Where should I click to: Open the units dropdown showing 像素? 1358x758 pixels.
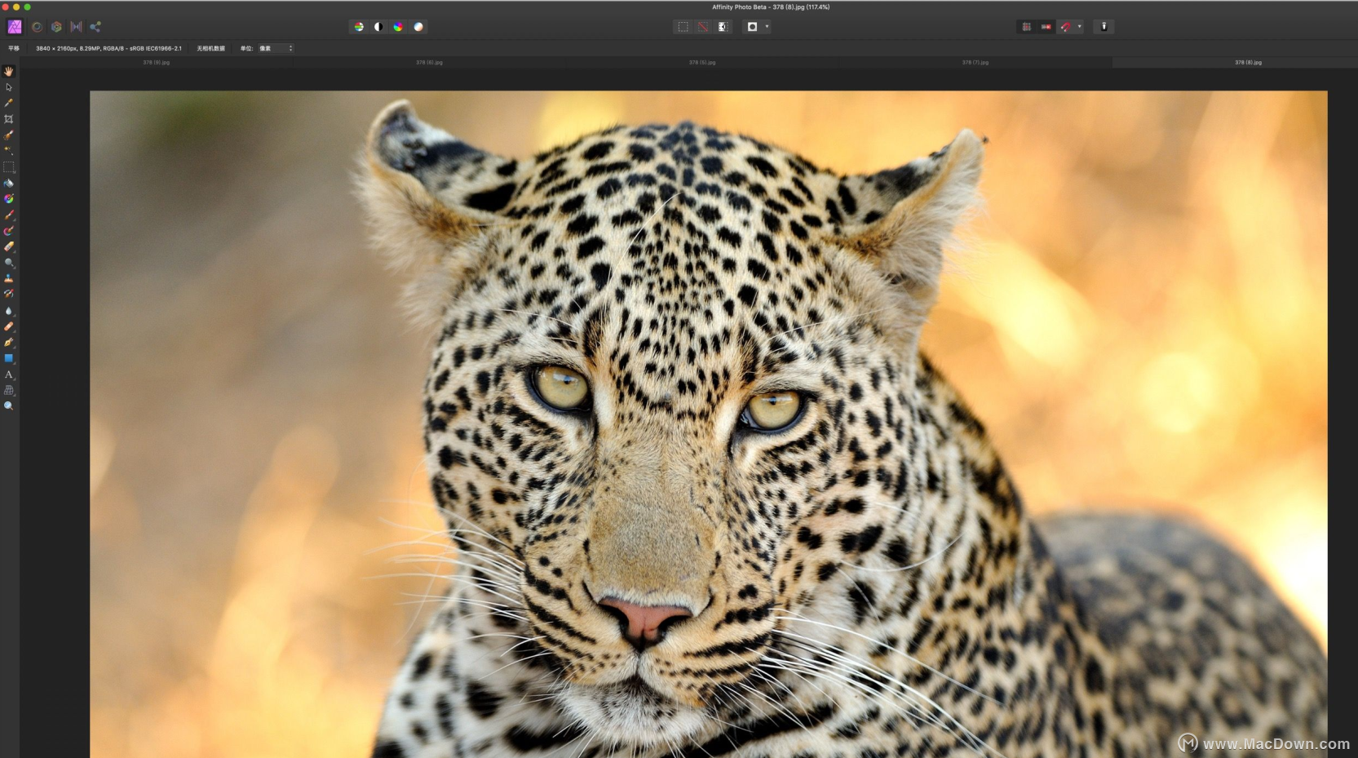coord(276,48)
